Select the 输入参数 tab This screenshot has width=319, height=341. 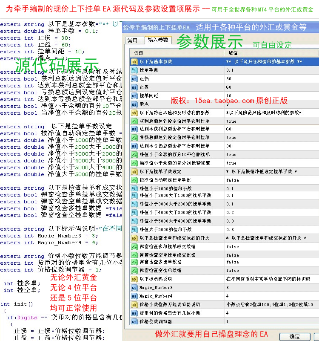158,40
